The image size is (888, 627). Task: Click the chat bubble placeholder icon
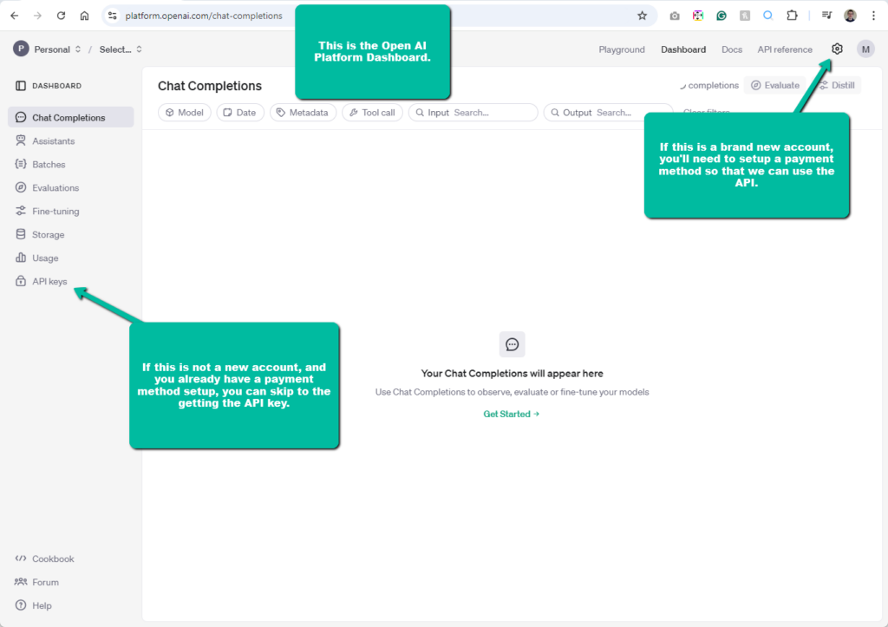point(512,344)
